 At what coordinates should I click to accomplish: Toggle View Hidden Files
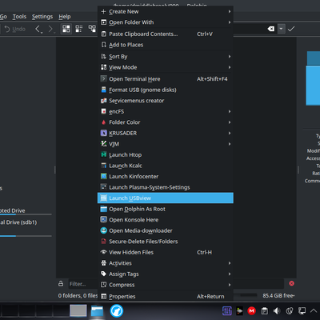(166, 252)
